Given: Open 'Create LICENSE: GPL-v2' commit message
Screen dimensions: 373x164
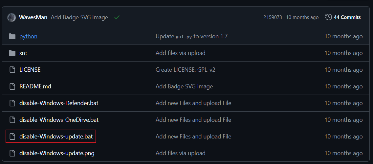Looking at the screenshot, I should coord(185,70).
